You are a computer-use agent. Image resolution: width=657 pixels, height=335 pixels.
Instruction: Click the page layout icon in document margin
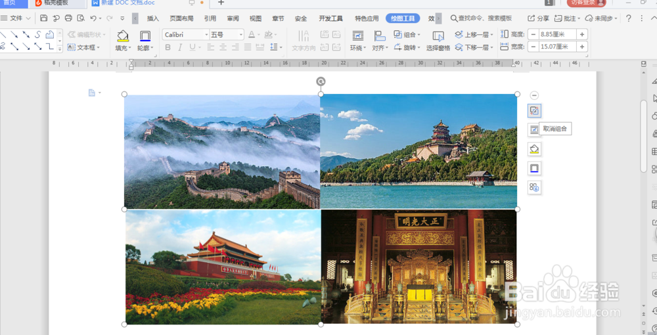92,93
